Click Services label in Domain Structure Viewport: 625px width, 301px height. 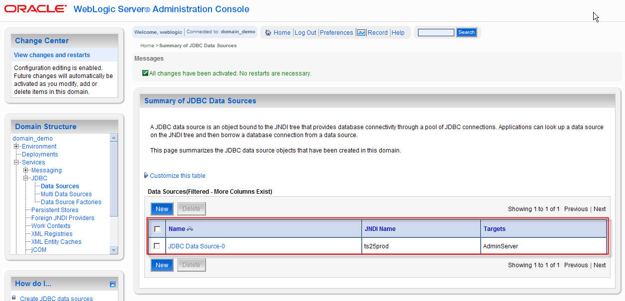point(33,162)
